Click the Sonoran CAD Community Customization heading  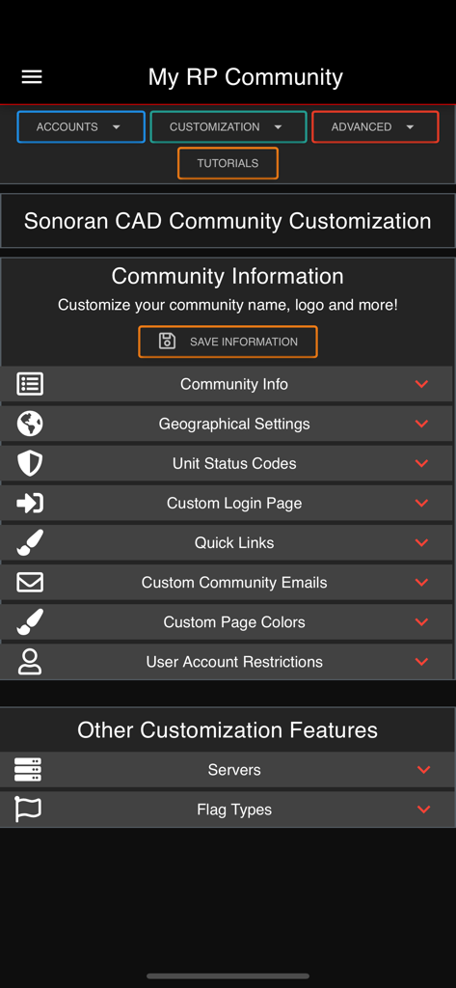tap(228, 221)
